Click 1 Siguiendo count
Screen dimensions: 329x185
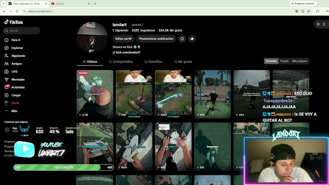(120, 30)
